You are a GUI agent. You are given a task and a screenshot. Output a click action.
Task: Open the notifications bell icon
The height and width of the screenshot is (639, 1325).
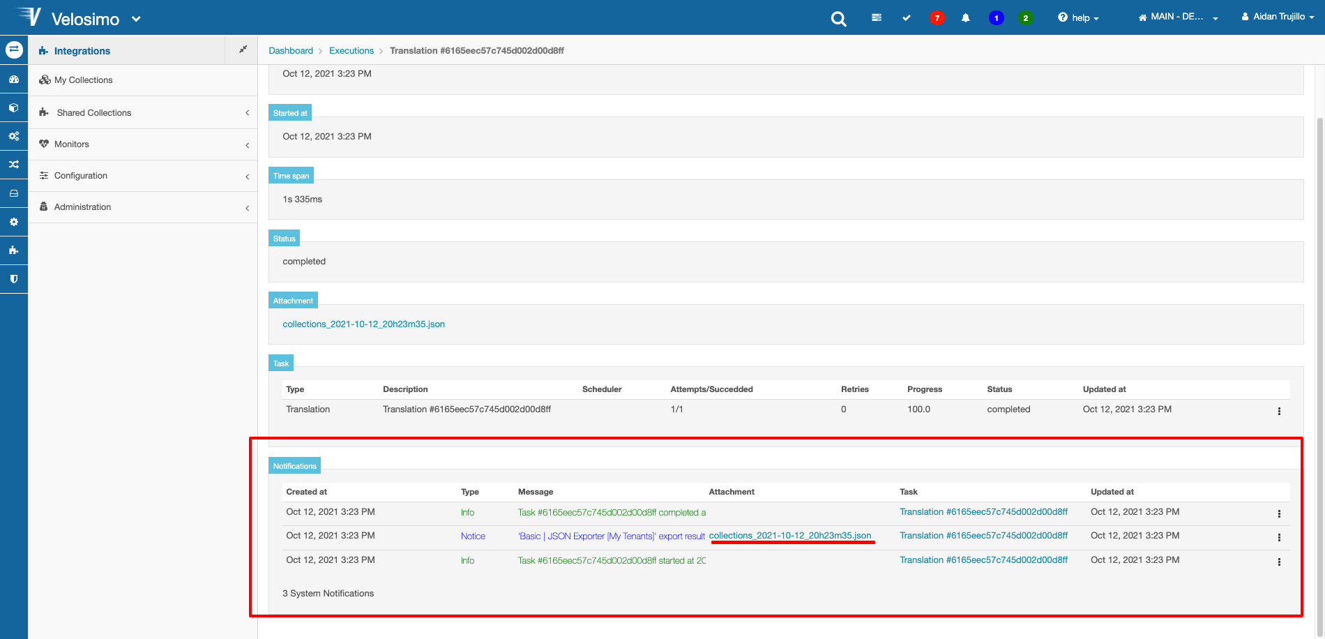point(966,17)
